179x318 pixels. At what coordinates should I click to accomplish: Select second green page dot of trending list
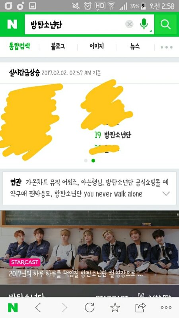point(93,161)
